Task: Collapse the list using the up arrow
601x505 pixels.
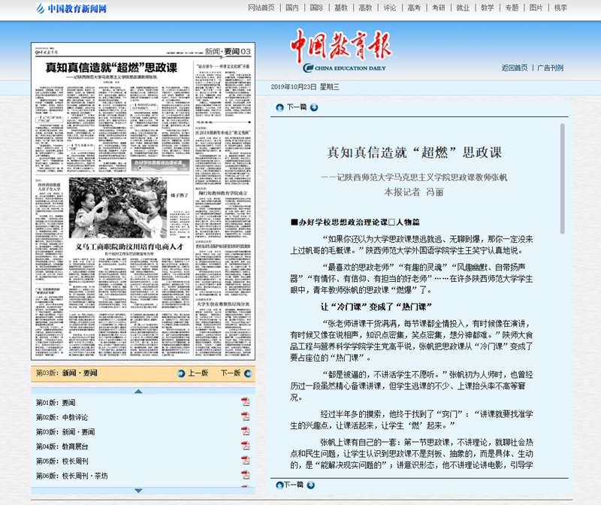Action: pos(138,391)
